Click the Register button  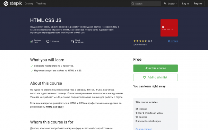tap(198, 3)
